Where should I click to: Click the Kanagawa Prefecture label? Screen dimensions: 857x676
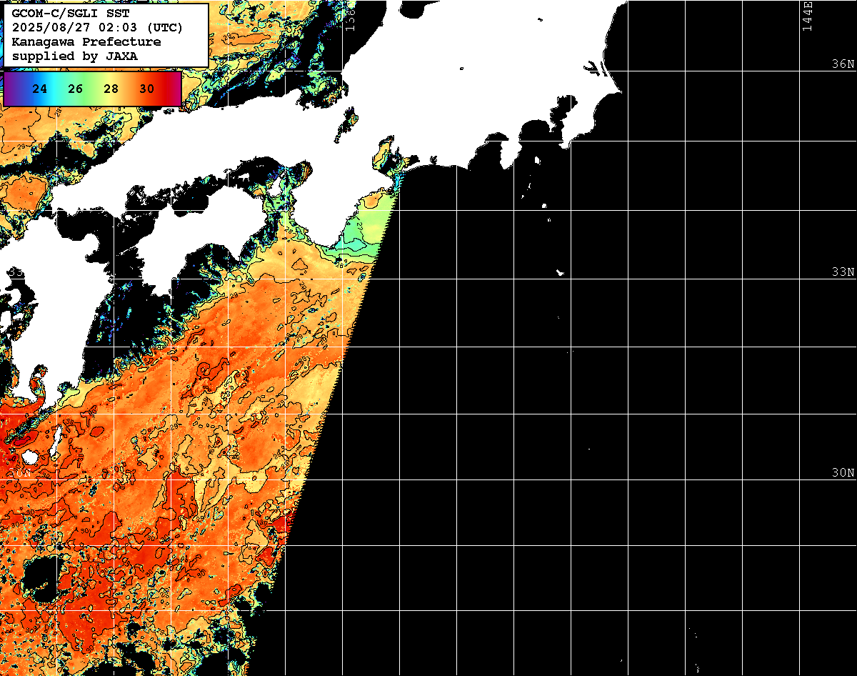(x=86, y=42)
